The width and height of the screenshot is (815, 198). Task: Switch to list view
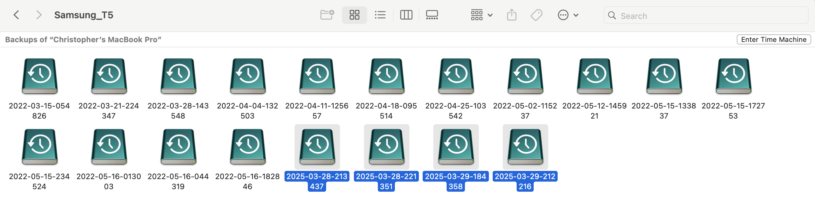pos(380,15)
